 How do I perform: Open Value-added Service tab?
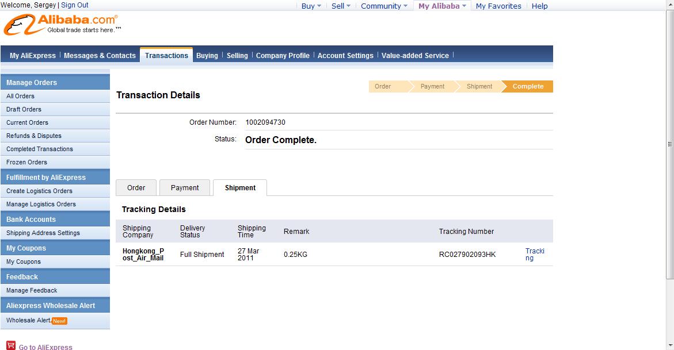tap(415, 55)
